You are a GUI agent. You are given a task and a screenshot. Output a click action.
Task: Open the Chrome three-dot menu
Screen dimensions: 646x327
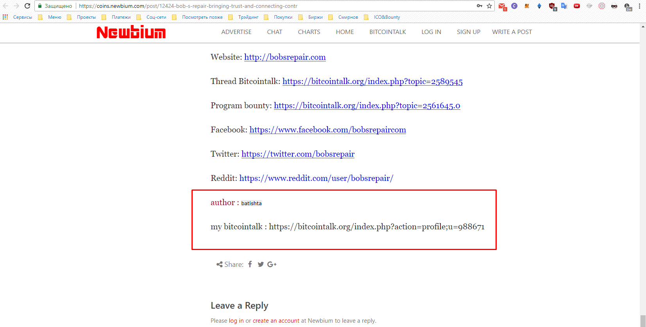pyautogui.click(x=639, y=6)
